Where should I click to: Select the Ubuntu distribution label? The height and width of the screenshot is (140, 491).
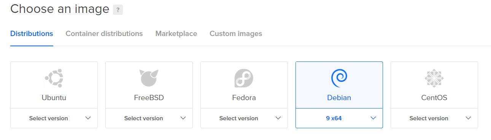[x=54, y=98]
